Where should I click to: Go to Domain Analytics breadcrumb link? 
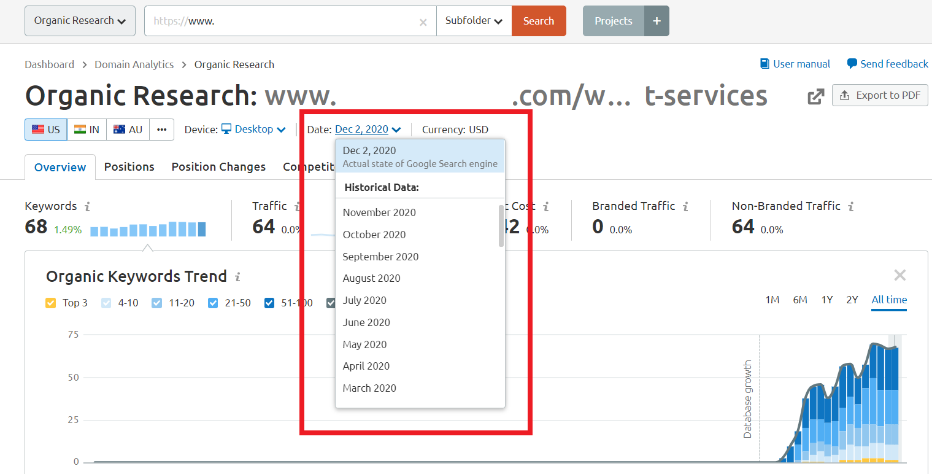click(x=134, y=64)
